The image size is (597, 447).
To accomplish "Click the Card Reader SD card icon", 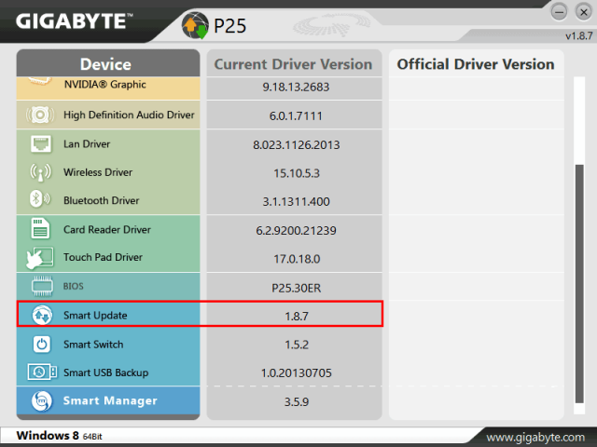I will 40,228.
